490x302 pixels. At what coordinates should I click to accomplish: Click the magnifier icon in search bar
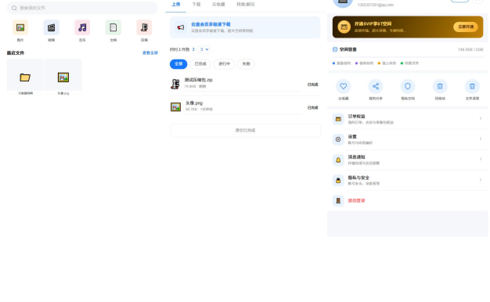14,8
